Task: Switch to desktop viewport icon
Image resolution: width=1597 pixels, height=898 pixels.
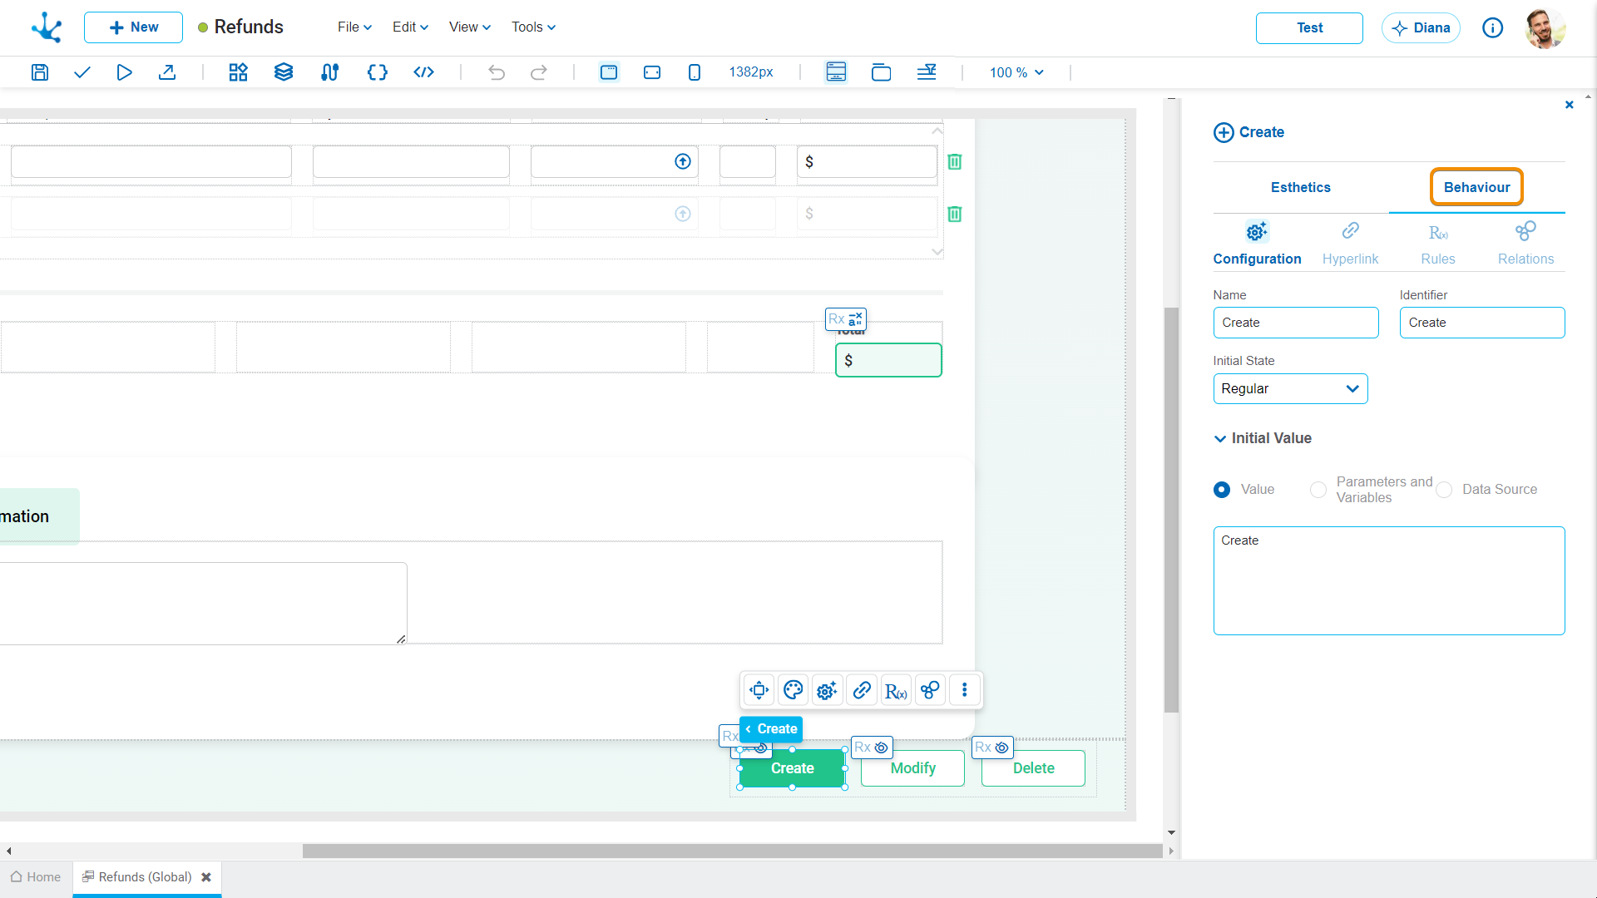Action: click(609, 72)
